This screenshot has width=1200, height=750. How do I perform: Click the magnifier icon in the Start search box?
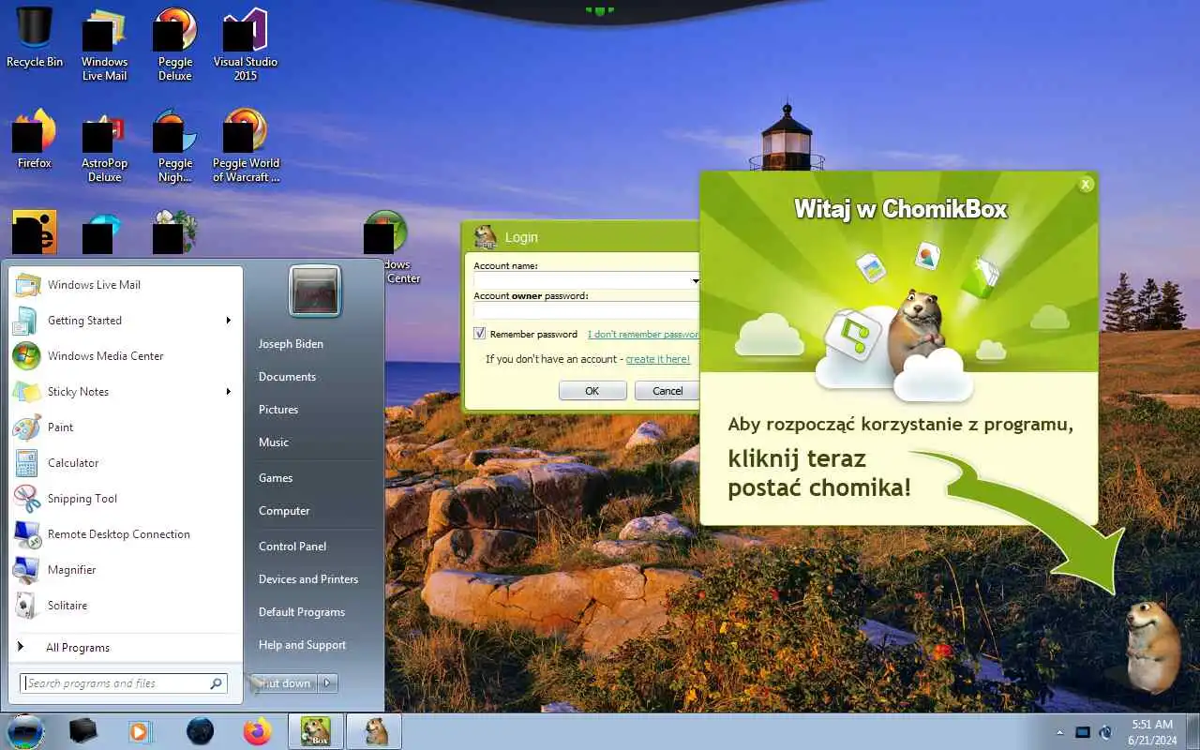(x=216, y=683)
